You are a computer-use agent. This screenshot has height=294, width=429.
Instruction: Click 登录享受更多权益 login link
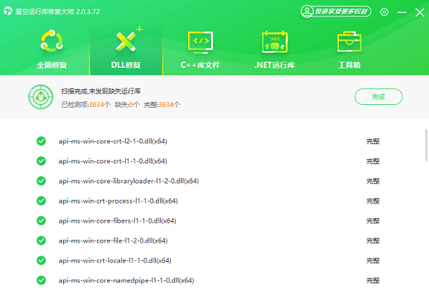(x=340, y=11)
